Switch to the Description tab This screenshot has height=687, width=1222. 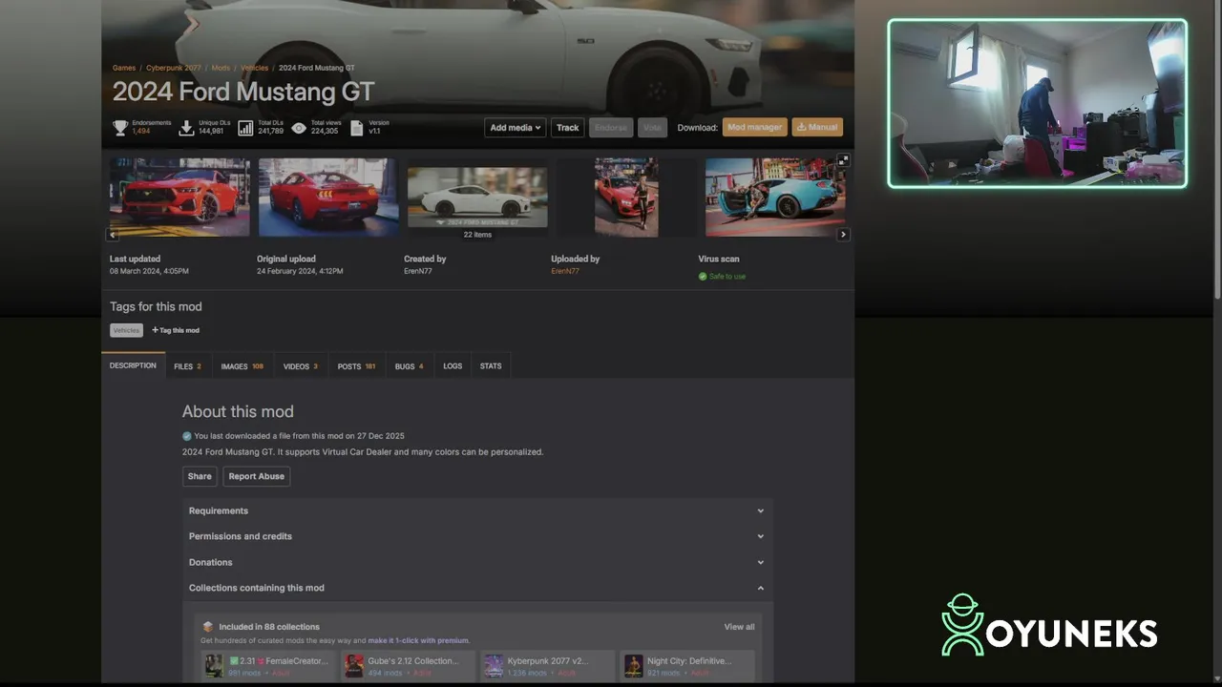pyautogui.click(x=133, y=365)
